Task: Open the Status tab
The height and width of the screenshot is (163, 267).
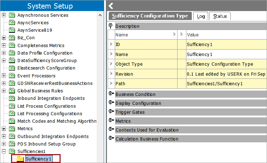Action: click(220, 16)
